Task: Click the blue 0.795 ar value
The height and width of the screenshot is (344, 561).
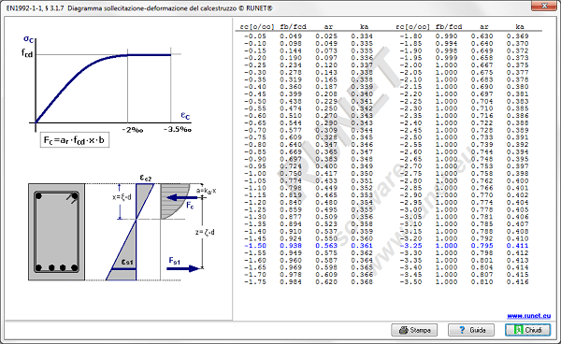Action: 482,246
